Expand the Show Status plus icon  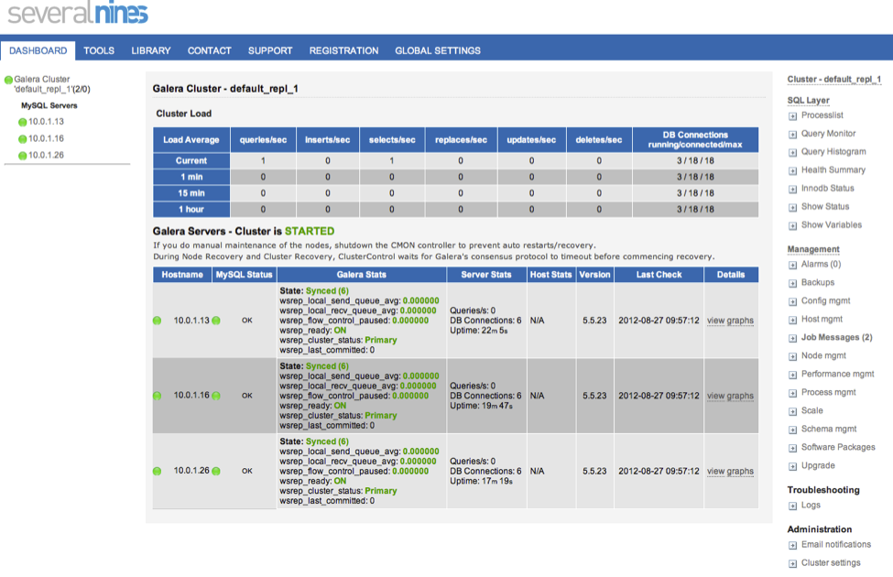point(792,207)
